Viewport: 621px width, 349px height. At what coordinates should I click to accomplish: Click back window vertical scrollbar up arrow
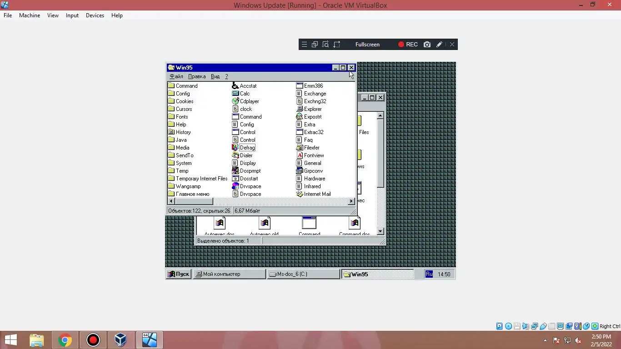pos(381,116)
